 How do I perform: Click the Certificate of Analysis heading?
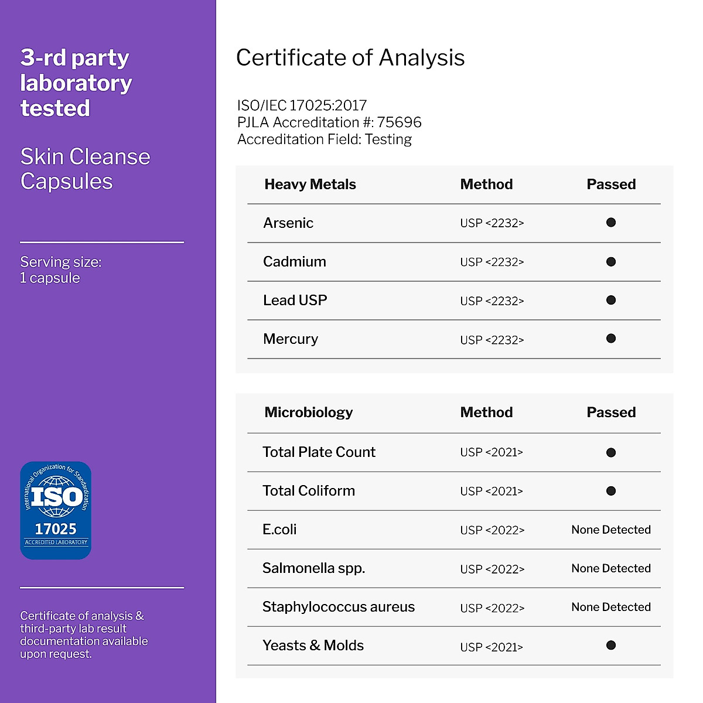(350, 57)
